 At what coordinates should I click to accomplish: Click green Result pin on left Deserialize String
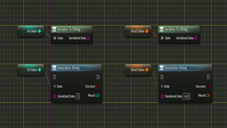tap(98, 95)
